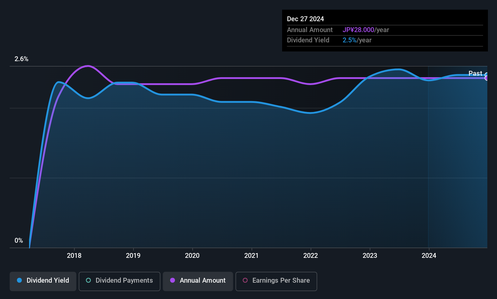Click the 2018 x-axis label
Image resolution: width=497 pixels, height=299 pixels.
click(74, 255)
